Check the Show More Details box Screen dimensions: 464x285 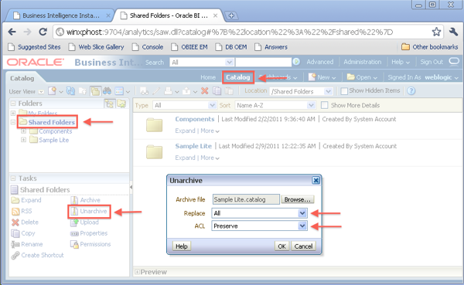pyautogui.click(x=324, y=105)
